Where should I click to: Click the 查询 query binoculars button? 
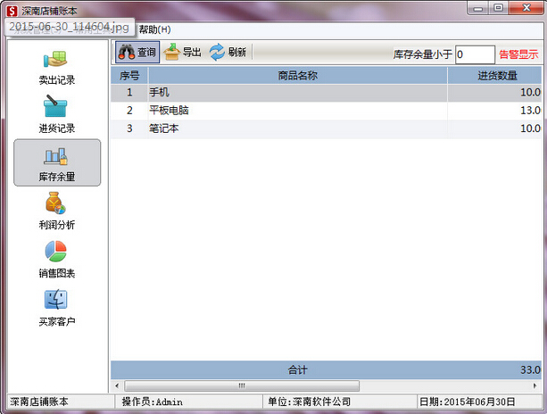(x=137, y=53)
